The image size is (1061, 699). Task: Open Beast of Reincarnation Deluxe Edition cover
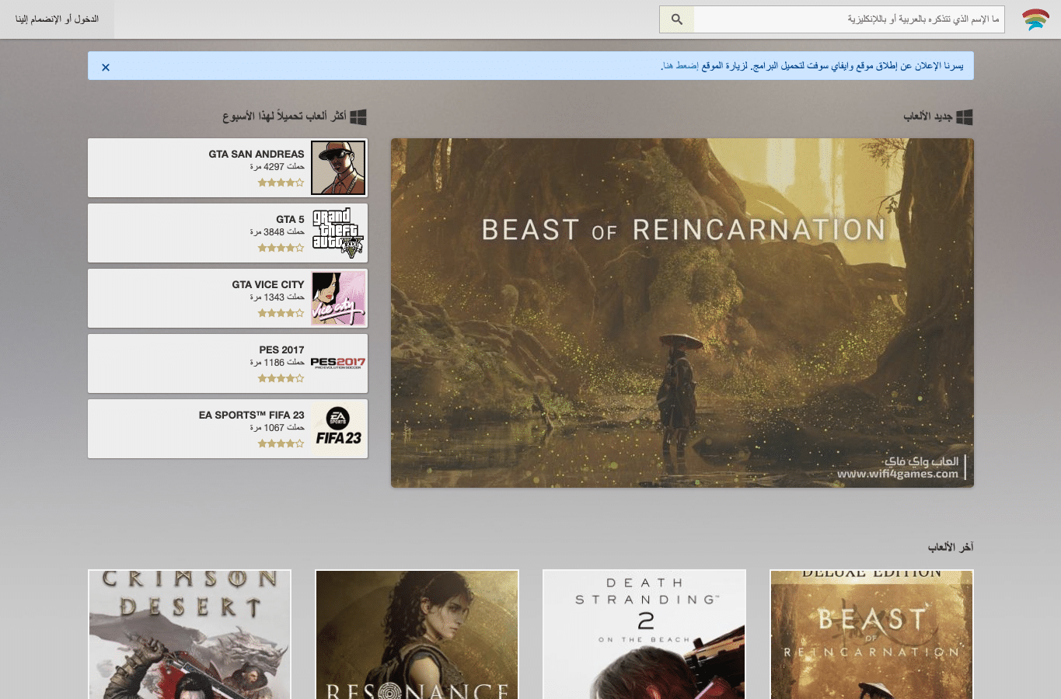coord(871,635)
